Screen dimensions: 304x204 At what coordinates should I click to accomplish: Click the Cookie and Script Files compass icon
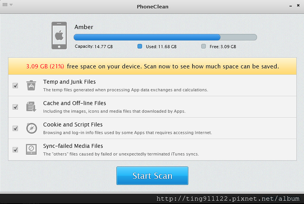coord(32,128)
